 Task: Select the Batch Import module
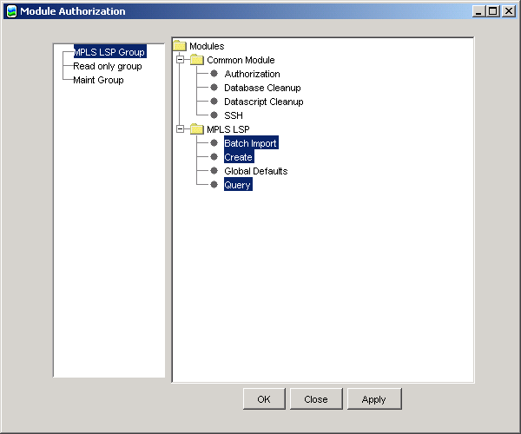coord(251,143)
